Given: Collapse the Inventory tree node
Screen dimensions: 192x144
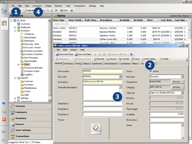Looking at the screenshot, I should click(x=15, y=31).
